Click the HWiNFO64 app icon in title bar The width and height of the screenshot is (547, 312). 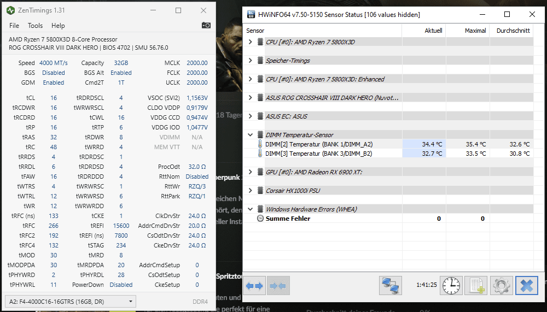coord(251,14)
